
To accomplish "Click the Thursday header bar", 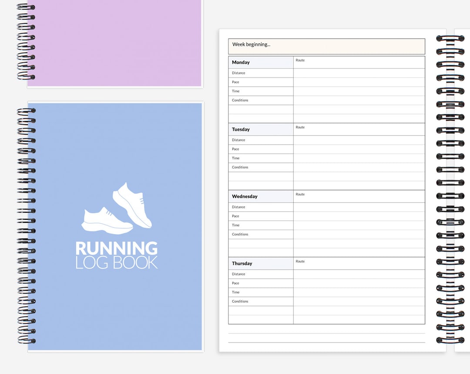I will point(260,263).
